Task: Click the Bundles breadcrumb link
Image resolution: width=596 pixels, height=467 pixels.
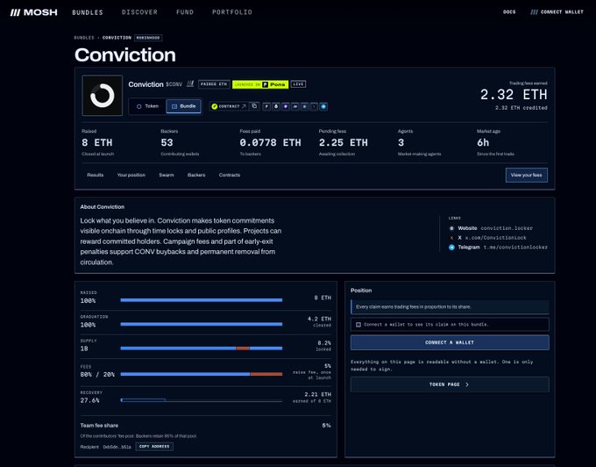Action: tap(84, 38)
